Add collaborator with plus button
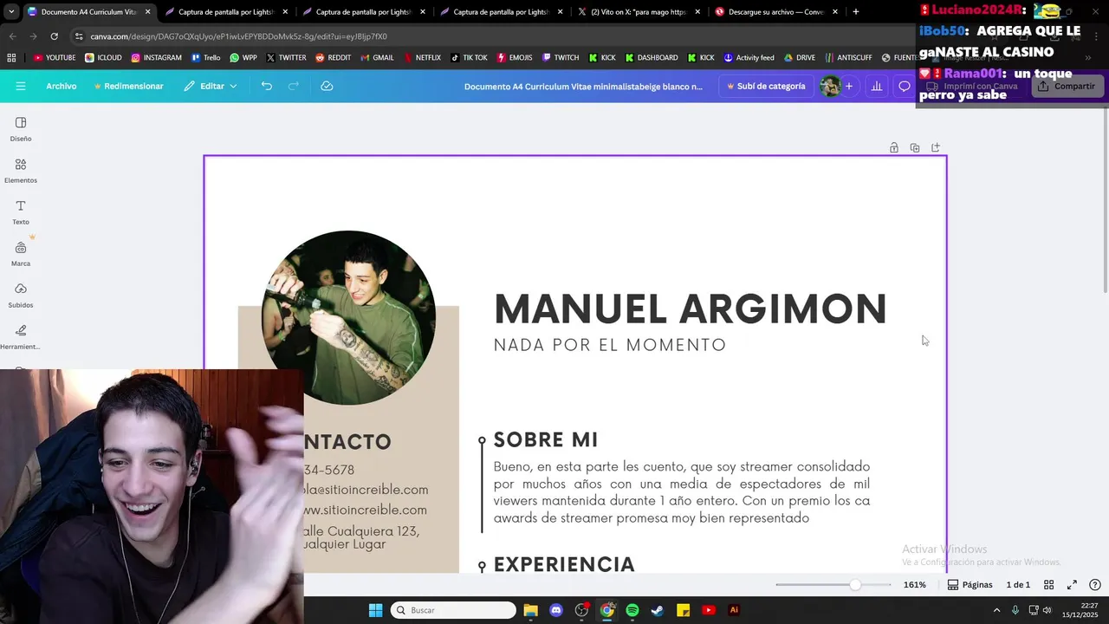 coord(849,86)
